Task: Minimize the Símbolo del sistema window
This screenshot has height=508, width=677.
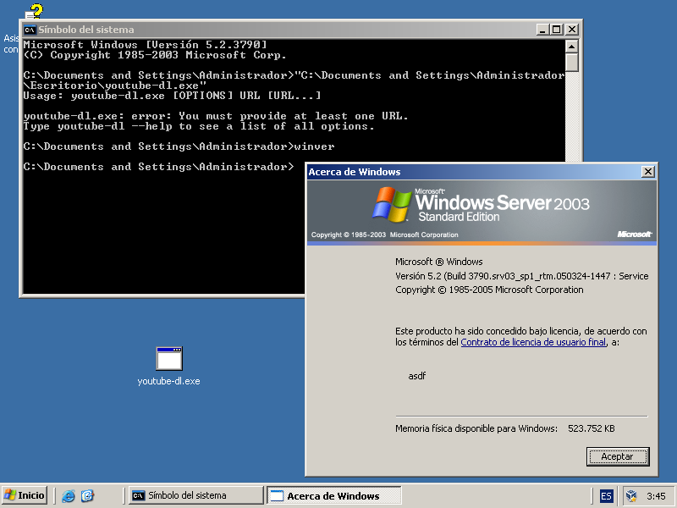Action: 542,30
